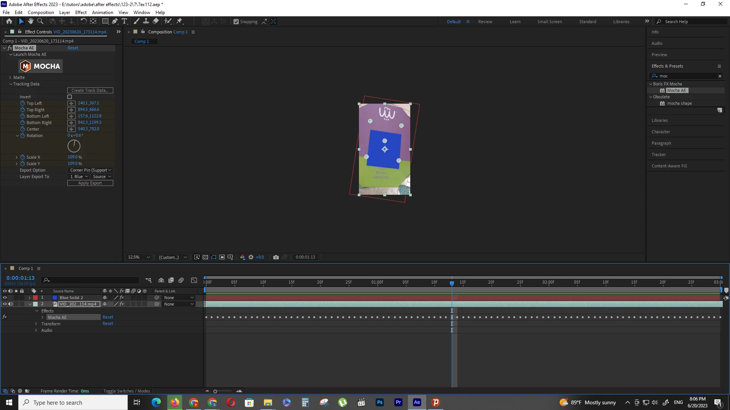Expand the Matte section

(10, 77)
